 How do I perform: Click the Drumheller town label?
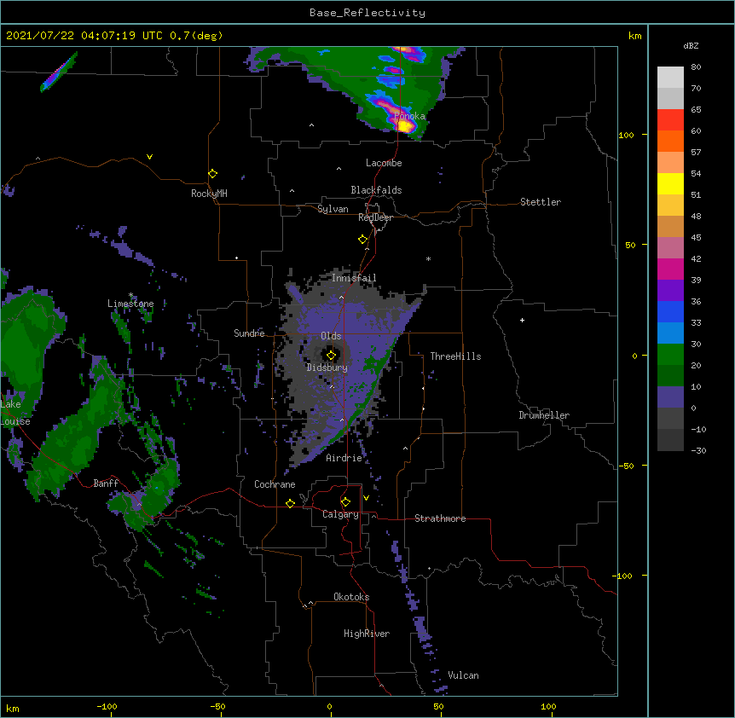544,415
